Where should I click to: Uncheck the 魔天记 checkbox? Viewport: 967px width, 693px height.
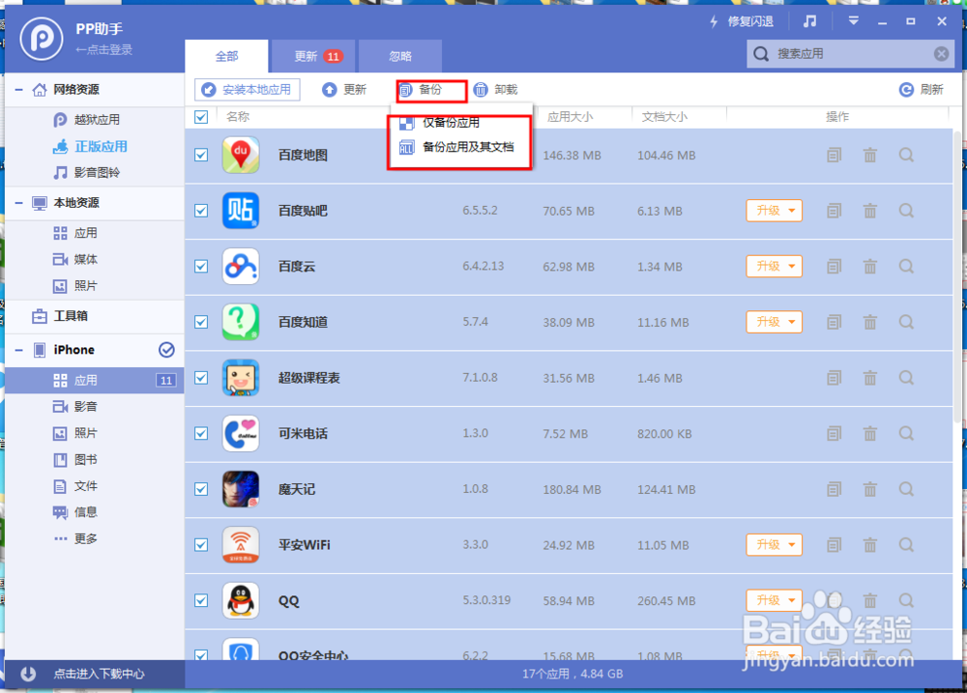[201, 489]
